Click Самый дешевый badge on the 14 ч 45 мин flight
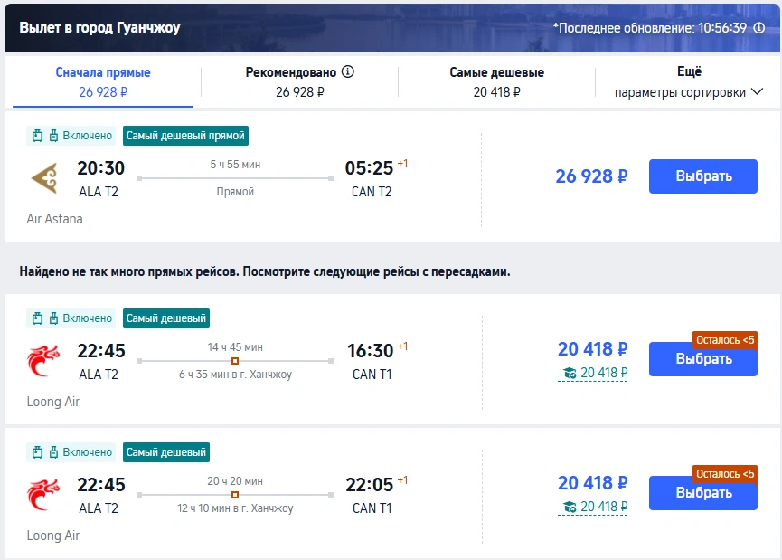Image resolution: width=782 pixels, height=560 pixels. [166, 318]
